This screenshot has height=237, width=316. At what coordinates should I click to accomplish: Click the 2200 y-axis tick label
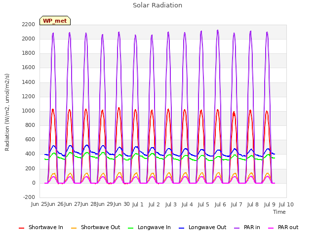point(29,24)
